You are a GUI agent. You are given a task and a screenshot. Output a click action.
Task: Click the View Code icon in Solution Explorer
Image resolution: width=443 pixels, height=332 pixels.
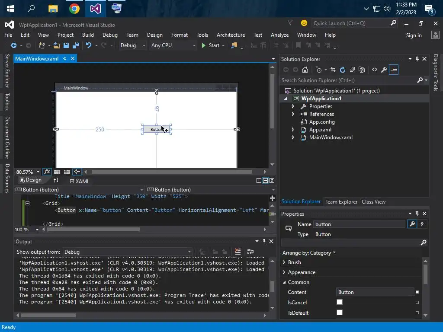375,70
